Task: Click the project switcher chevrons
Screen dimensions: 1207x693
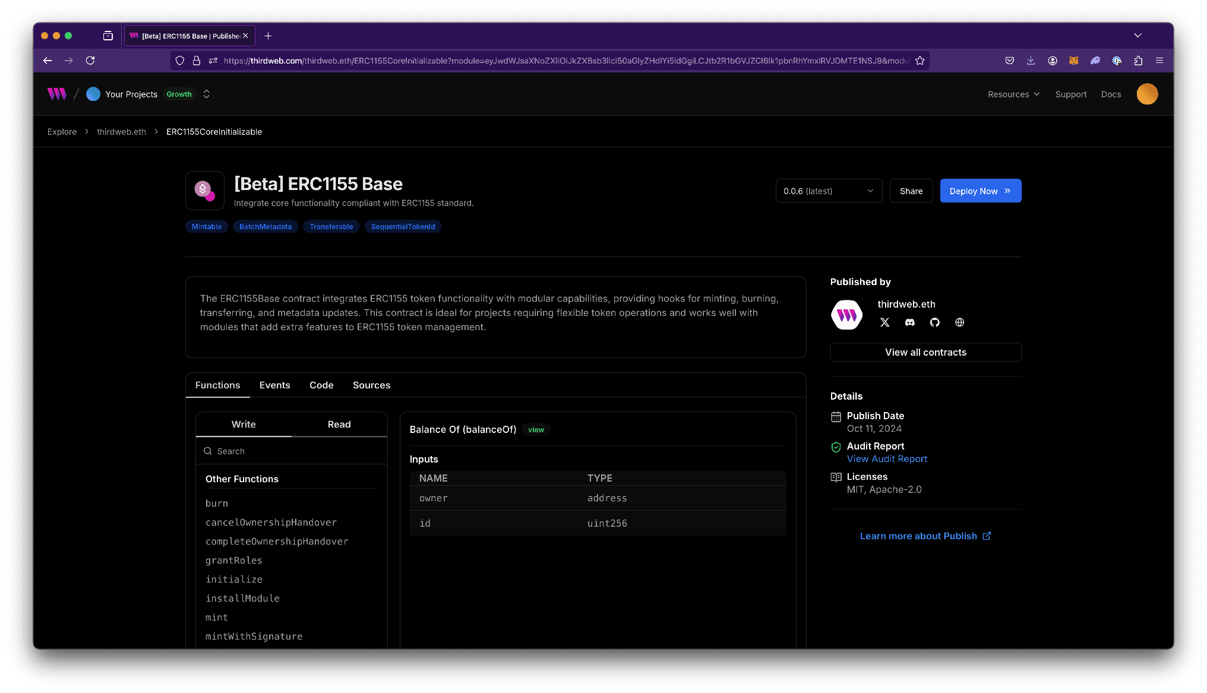Action: (206, 94)
